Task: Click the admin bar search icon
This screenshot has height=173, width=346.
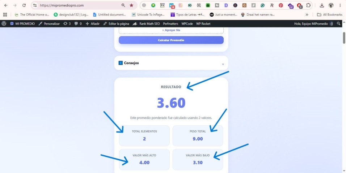Action: [339, 23]
